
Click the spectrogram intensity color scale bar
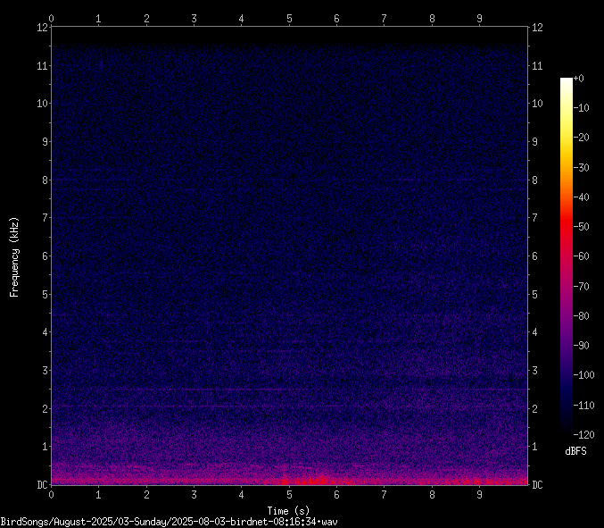[567, 256]
